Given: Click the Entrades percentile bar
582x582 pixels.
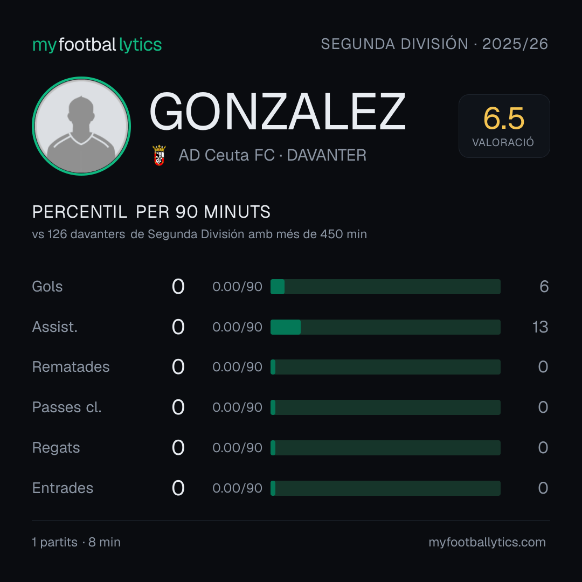Looking at the screenshot, I should [x=385, y=488].
